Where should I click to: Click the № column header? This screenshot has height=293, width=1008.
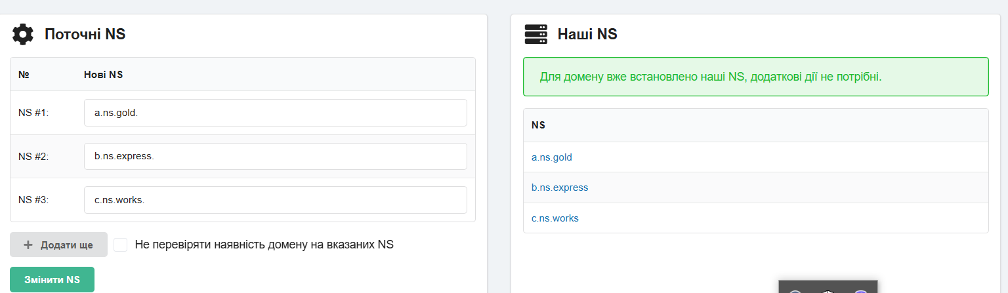(x=24, y=75)
